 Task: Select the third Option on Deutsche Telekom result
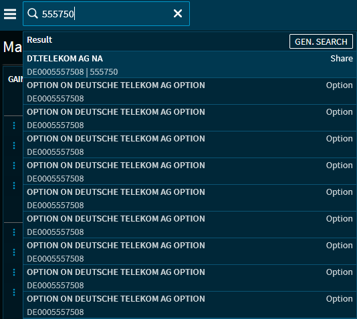[190, 145]
